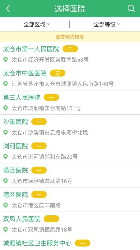Tap location pin for 郑和东路20号
Image resolution: width=140 pixels, height=250 pixels.
tap(6, 157)
